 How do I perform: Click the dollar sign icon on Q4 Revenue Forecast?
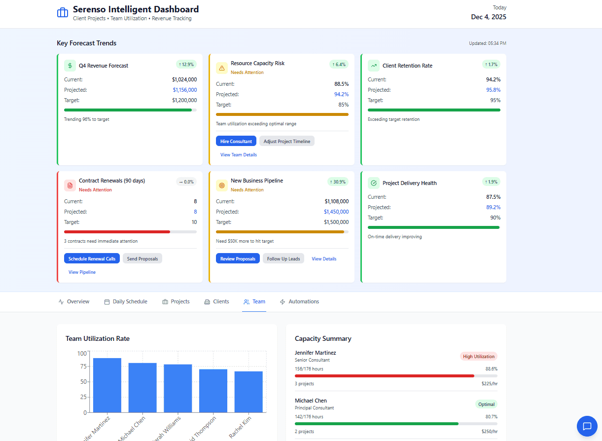69,65
